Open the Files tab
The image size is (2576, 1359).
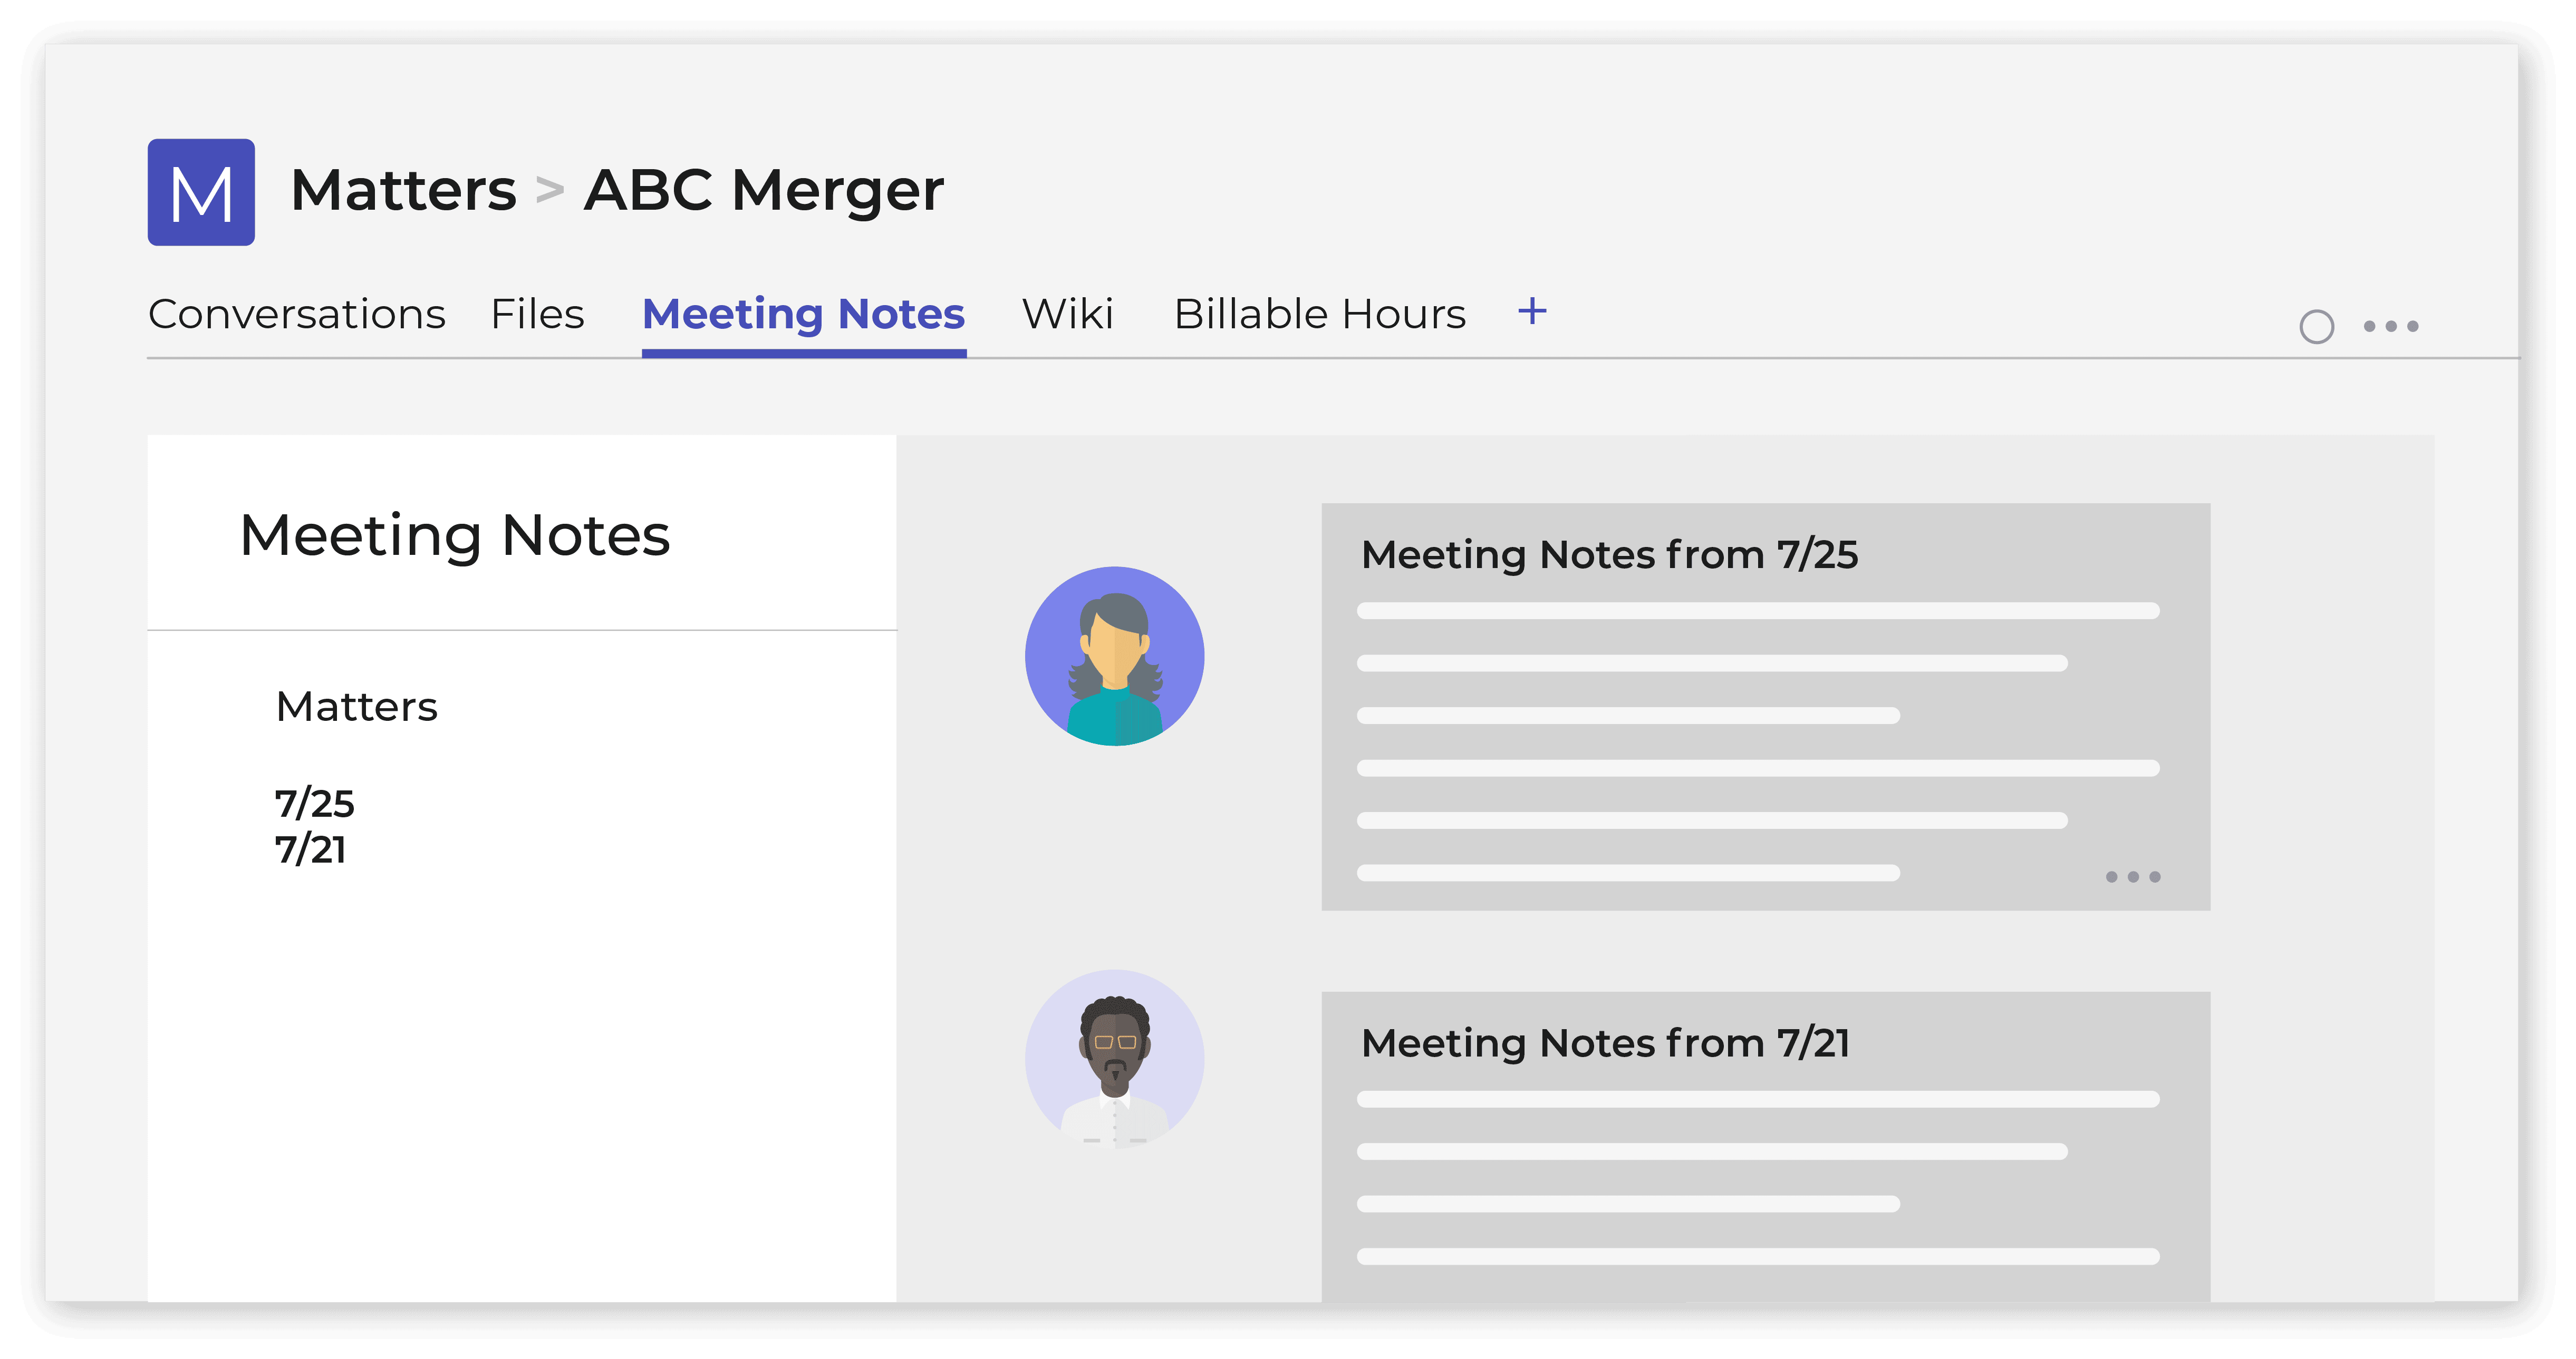(x=537, y=314)
